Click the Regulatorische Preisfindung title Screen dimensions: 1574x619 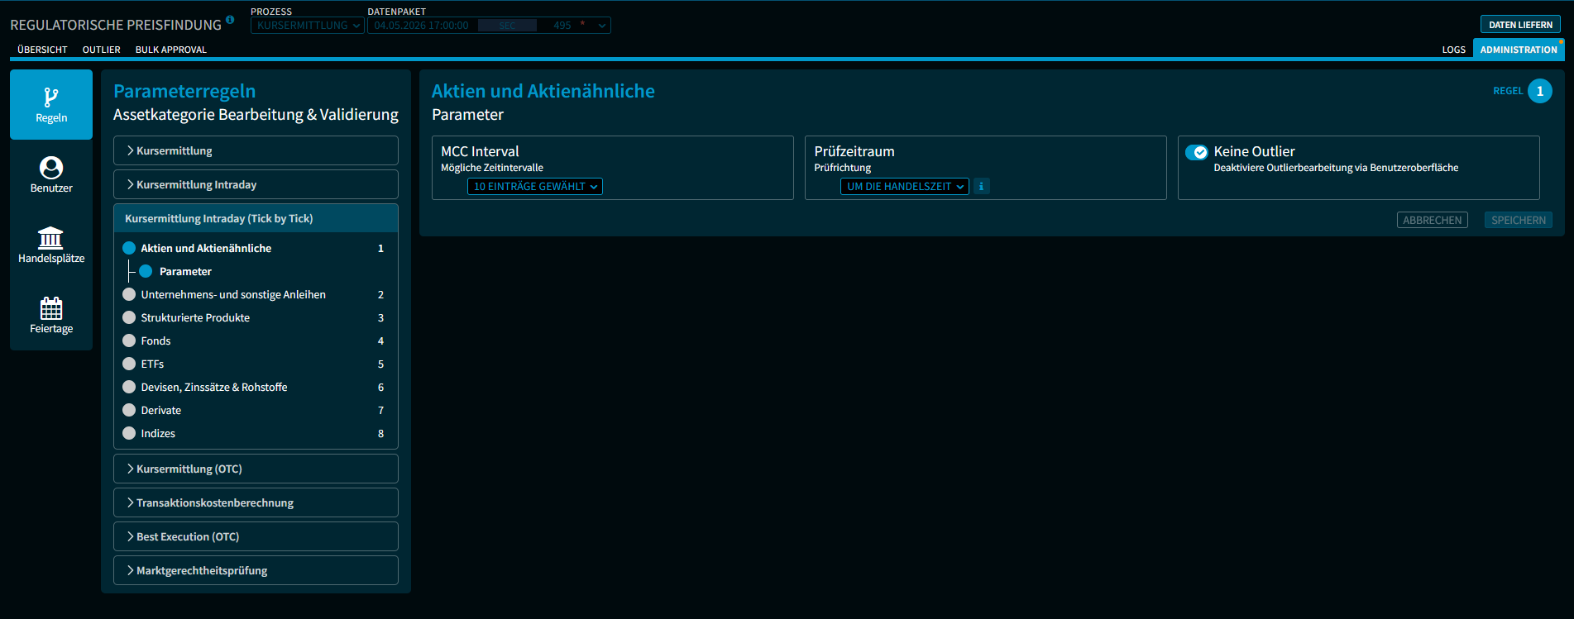tap(116, 25)
